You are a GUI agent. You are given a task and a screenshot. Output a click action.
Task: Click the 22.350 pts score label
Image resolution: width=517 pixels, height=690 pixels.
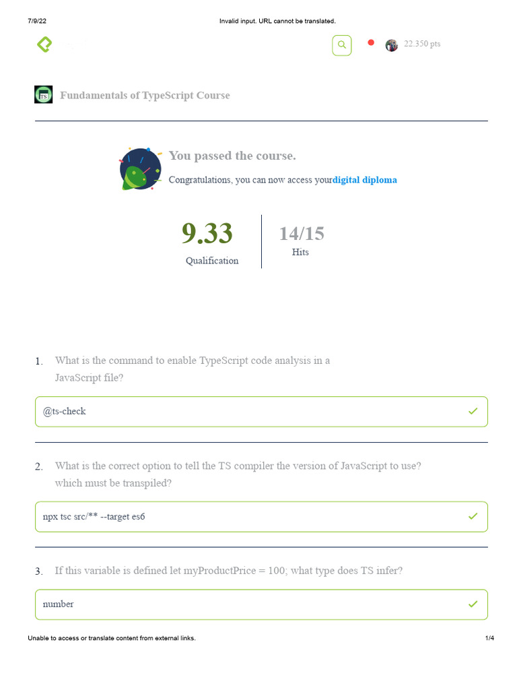click(x=422, y=44)
